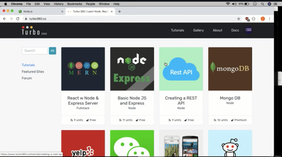Open the File menu
This screenshot has width=282, height=157.
28,4
